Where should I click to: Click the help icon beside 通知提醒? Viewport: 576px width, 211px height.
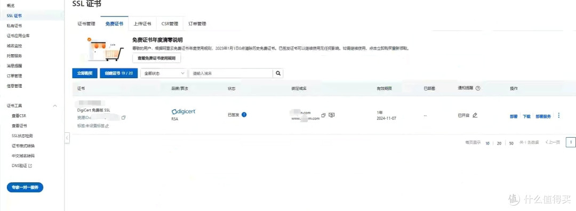478,89
